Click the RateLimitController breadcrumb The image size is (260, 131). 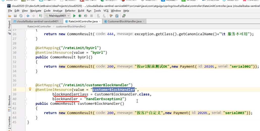39,26
